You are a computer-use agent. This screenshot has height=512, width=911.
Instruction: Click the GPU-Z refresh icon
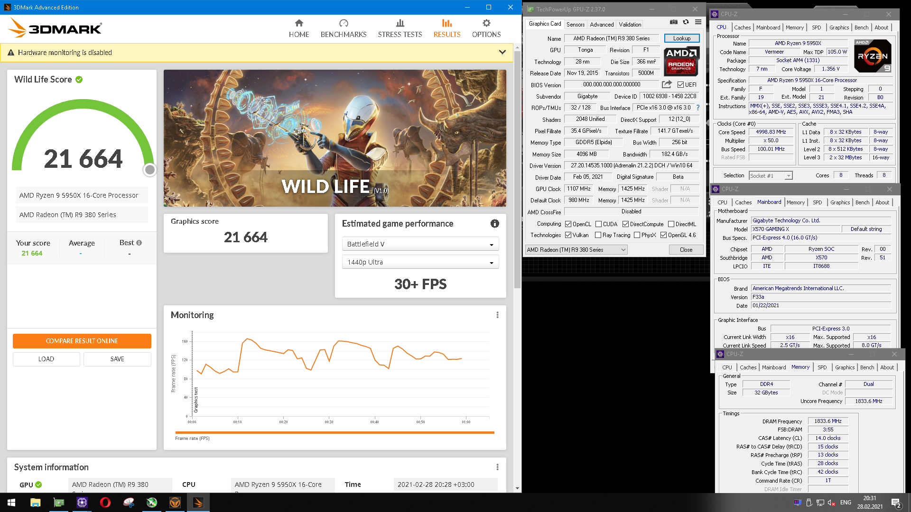(686, 22)
